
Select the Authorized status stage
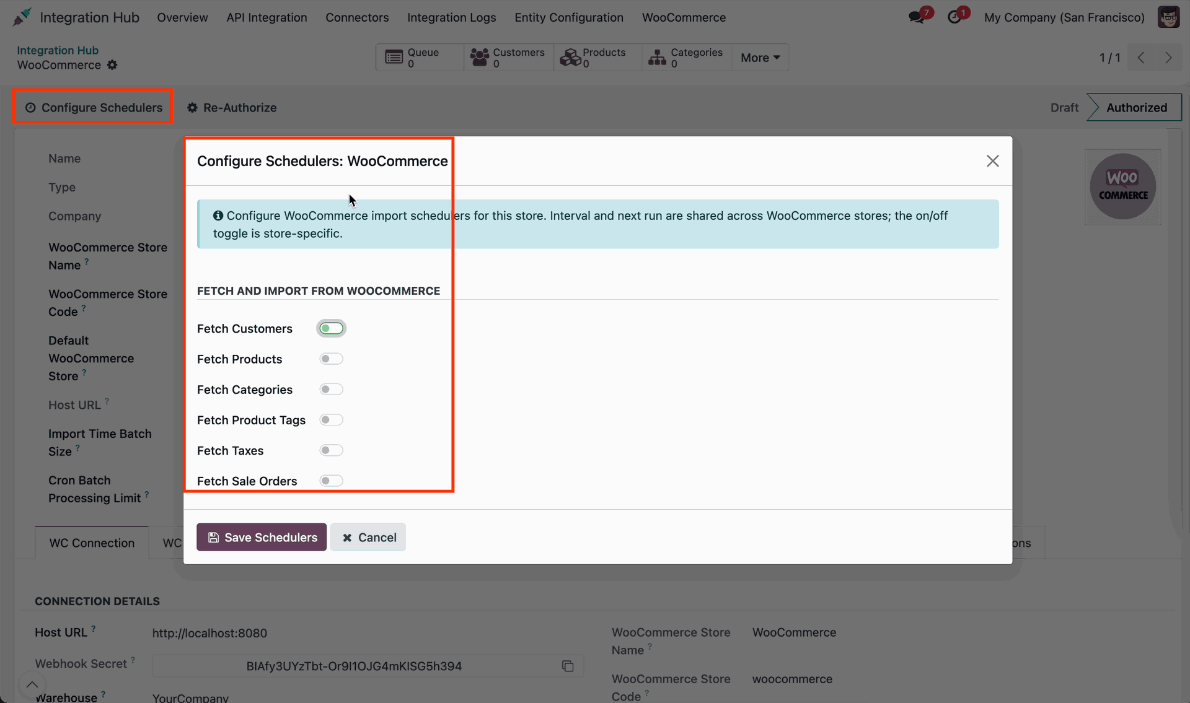pyautogui.click(x=1136, y=107)
